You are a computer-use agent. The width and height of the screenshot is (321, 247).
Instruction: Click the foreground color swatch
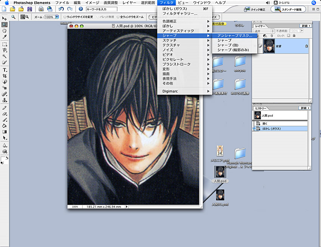point(3,159)
